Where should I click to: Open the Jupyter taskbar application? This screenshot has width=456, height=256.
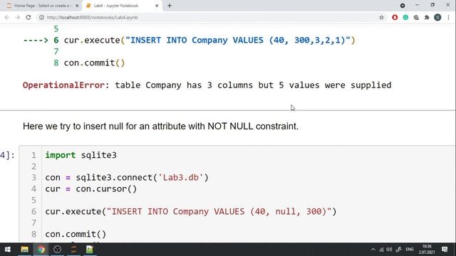pyautogui.click(x=73, y=250)
